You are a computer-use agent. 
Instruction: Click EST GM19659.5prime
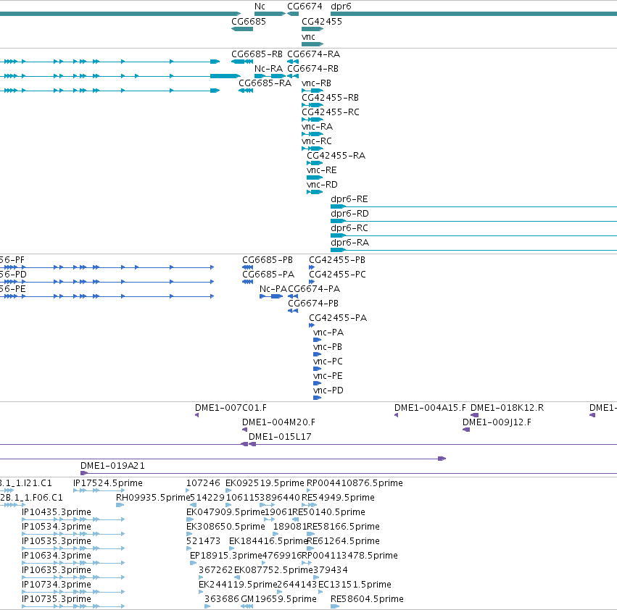tap(278, 599)
